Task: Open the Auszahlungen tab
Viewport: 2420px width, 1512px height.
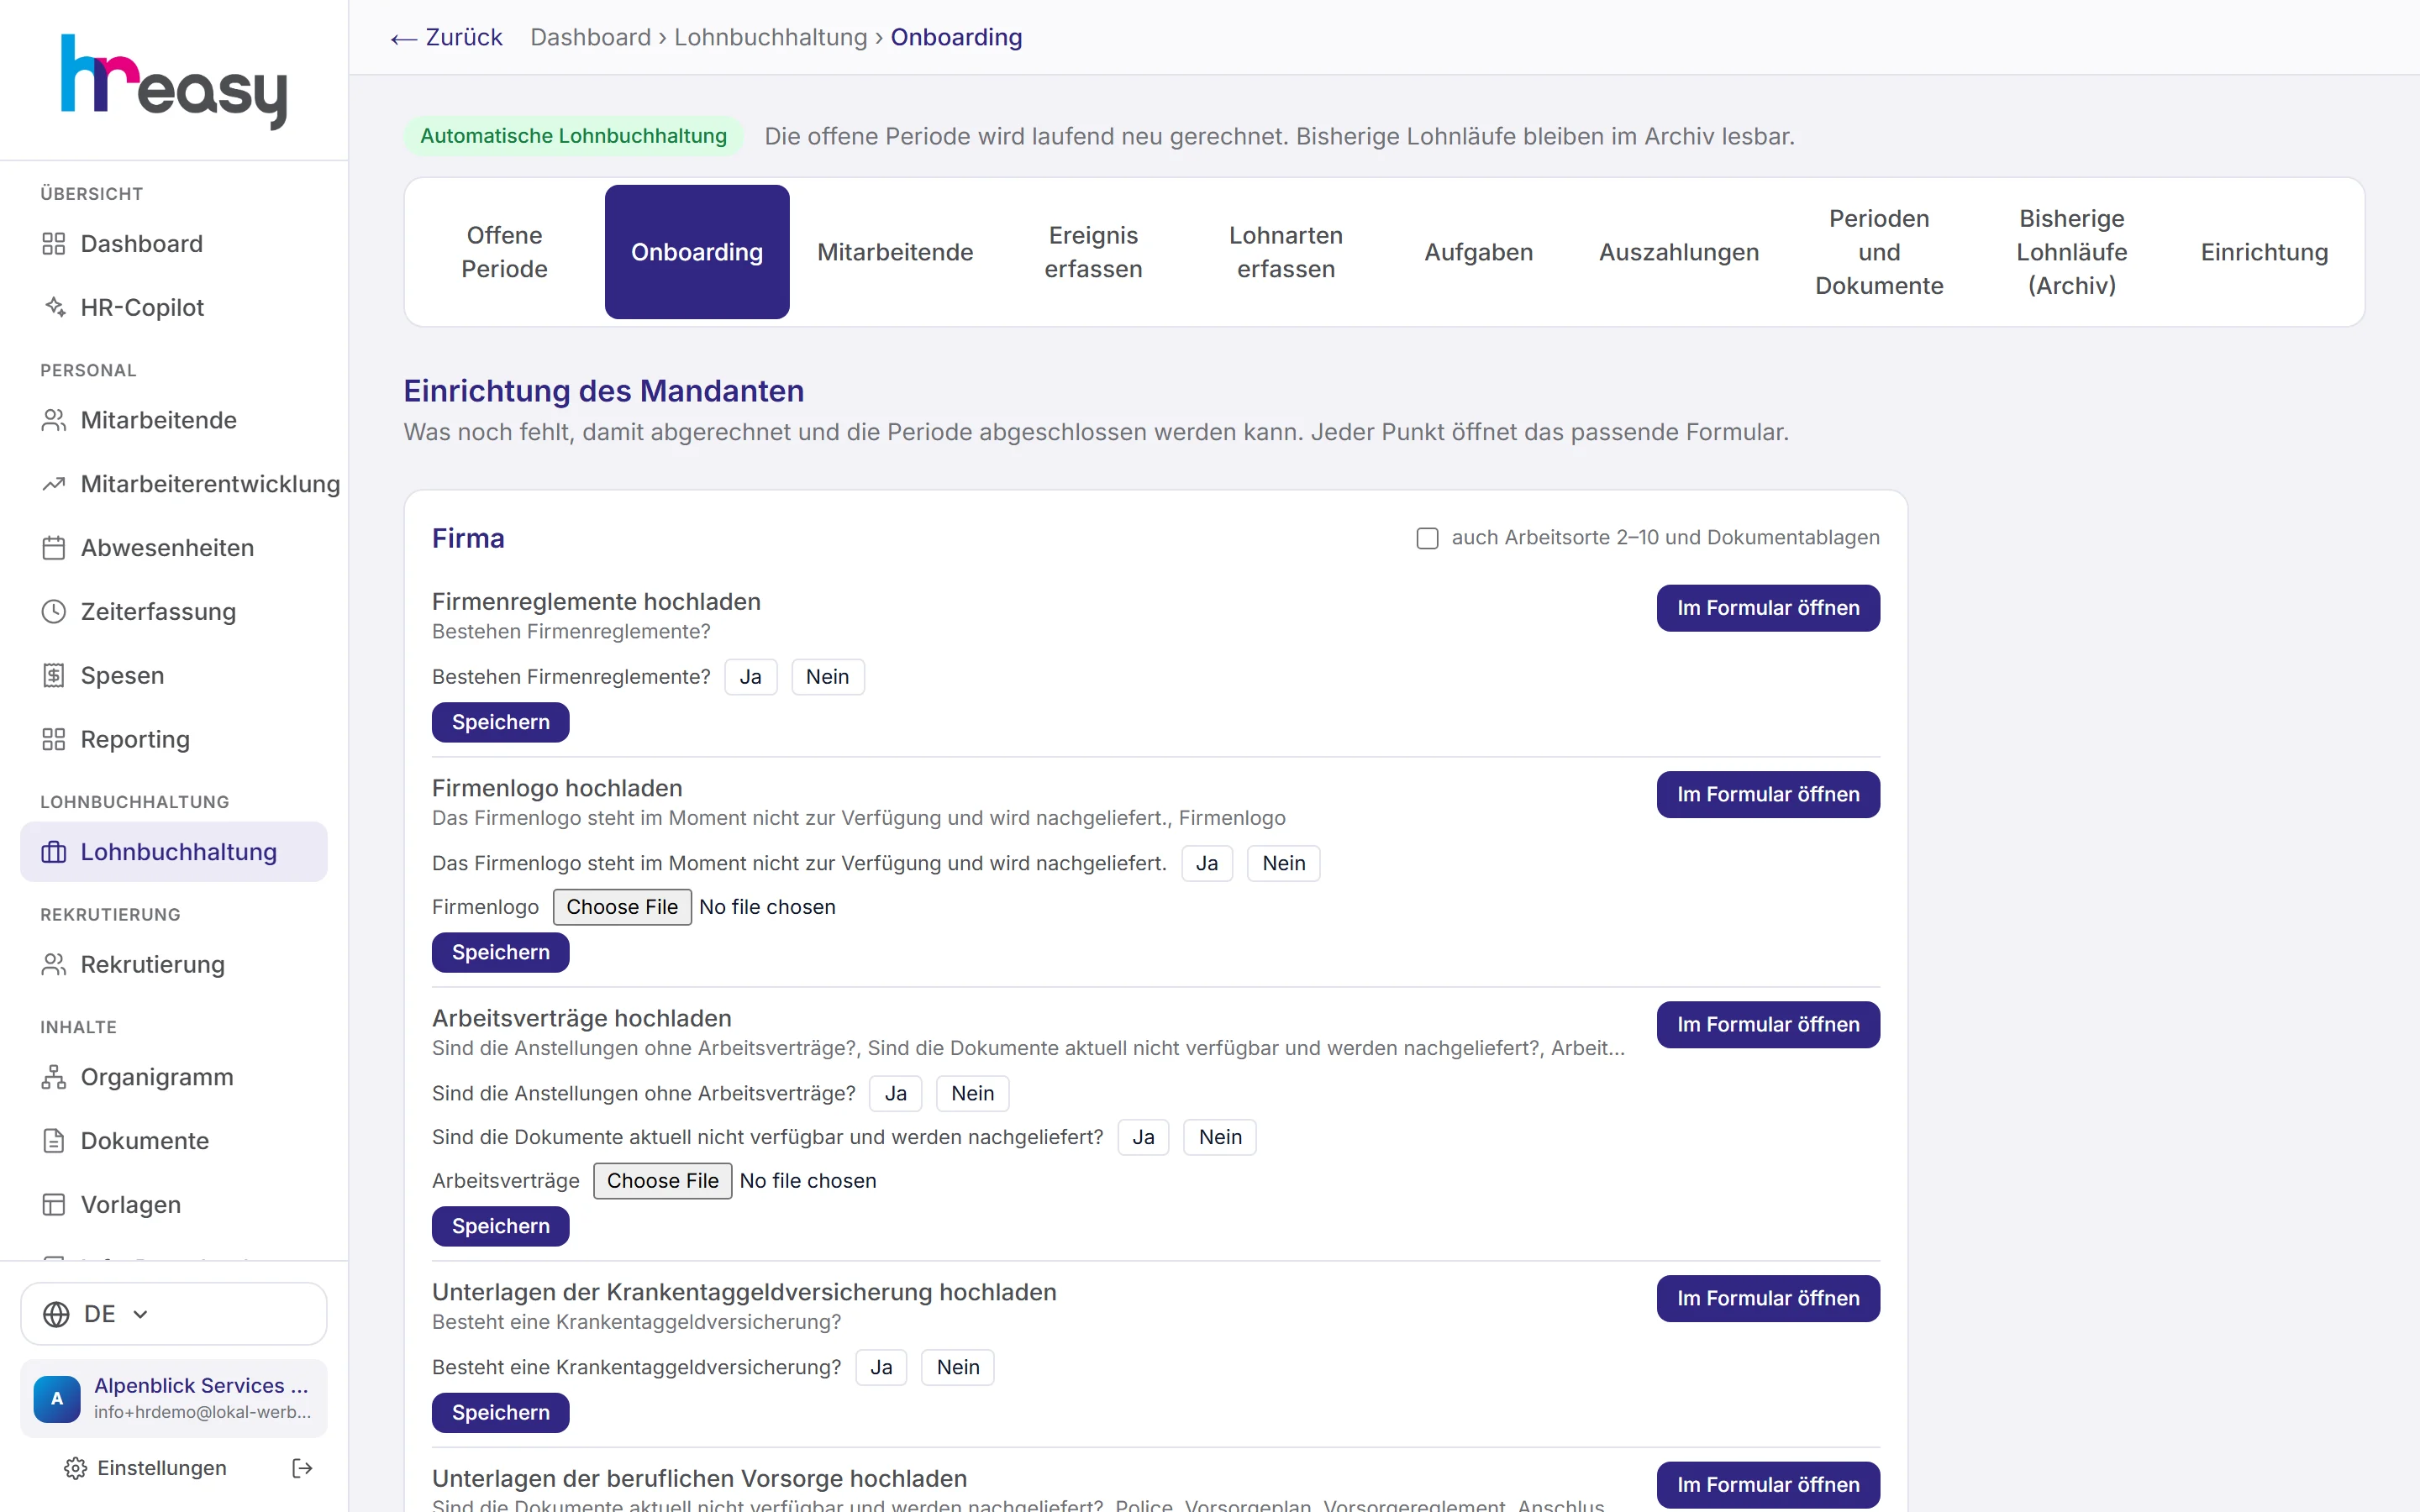Action: point(1679,252)
